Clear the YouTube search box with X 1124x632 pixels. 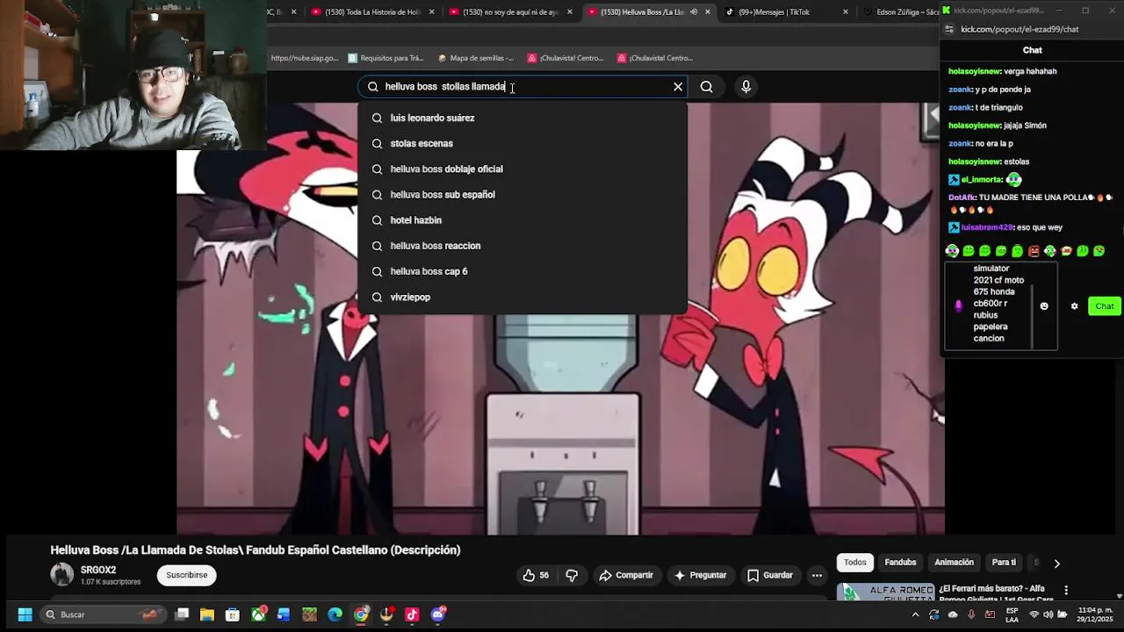pos(678,87)
